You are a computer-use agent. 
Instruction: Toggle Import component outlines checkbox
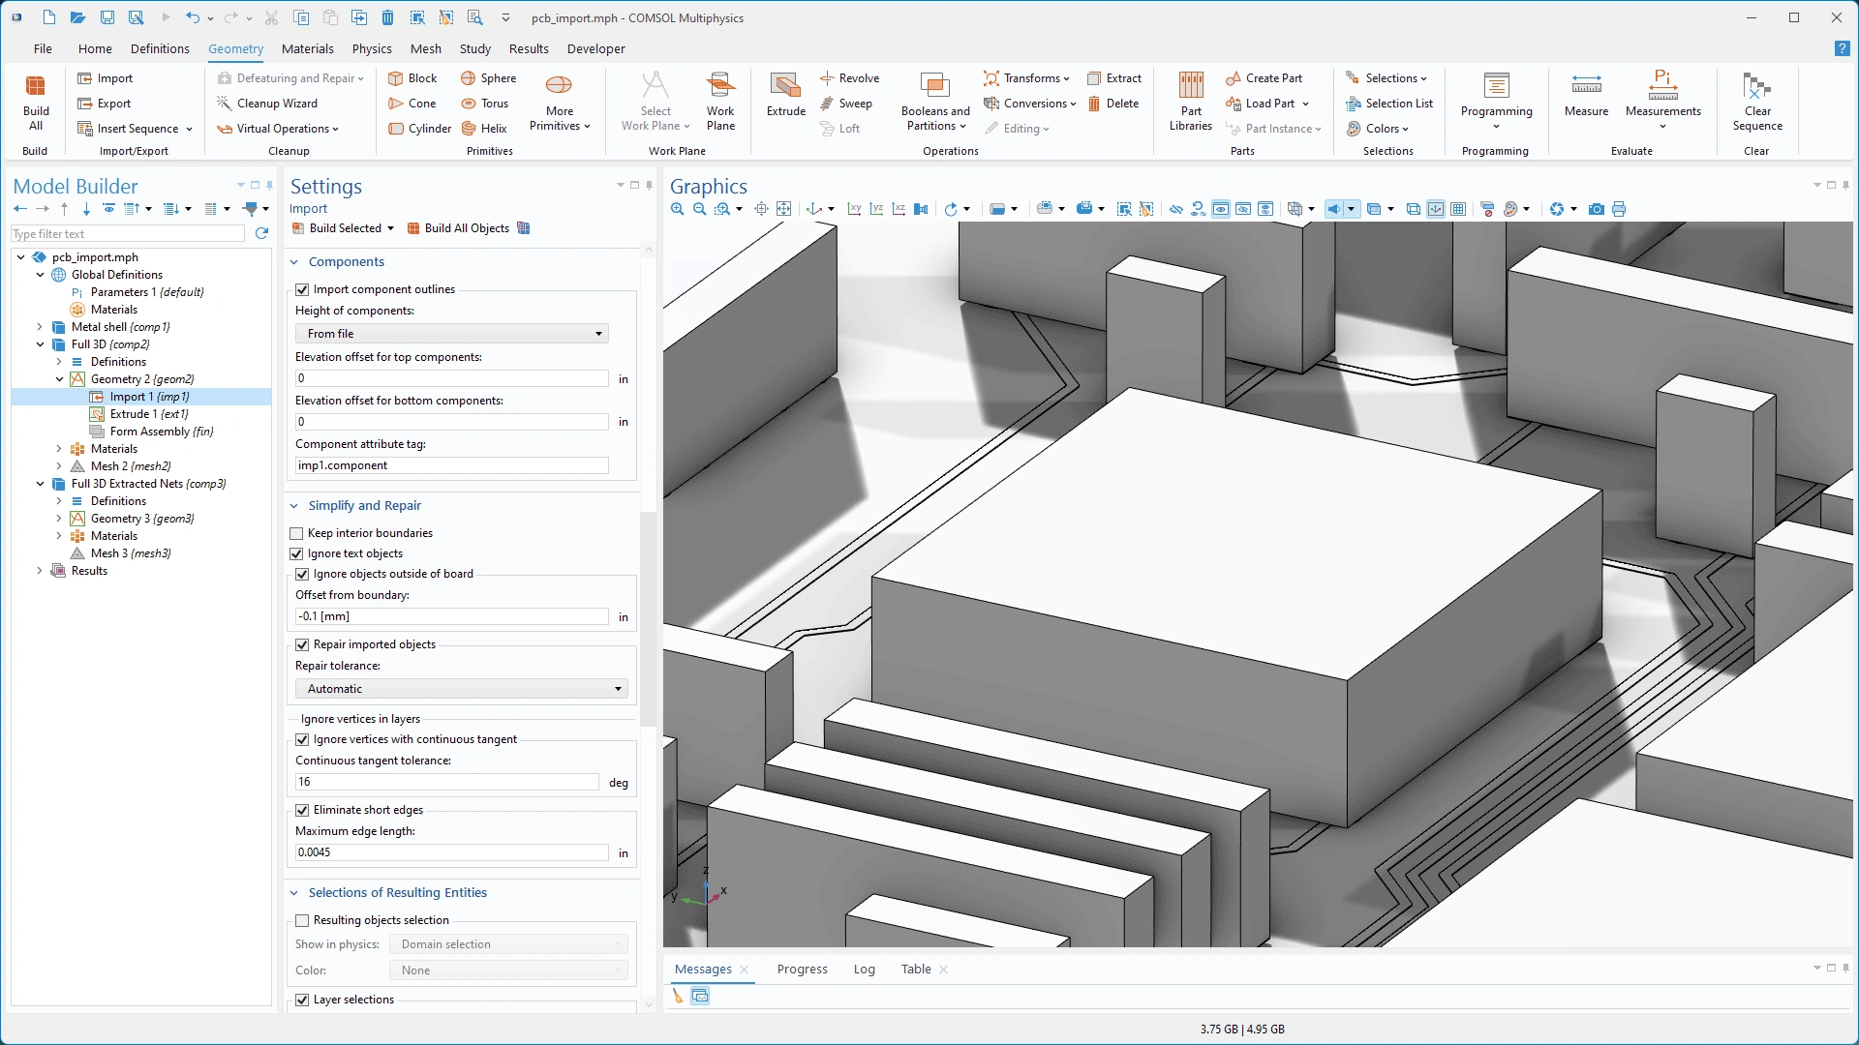click(x=302, y=289)
